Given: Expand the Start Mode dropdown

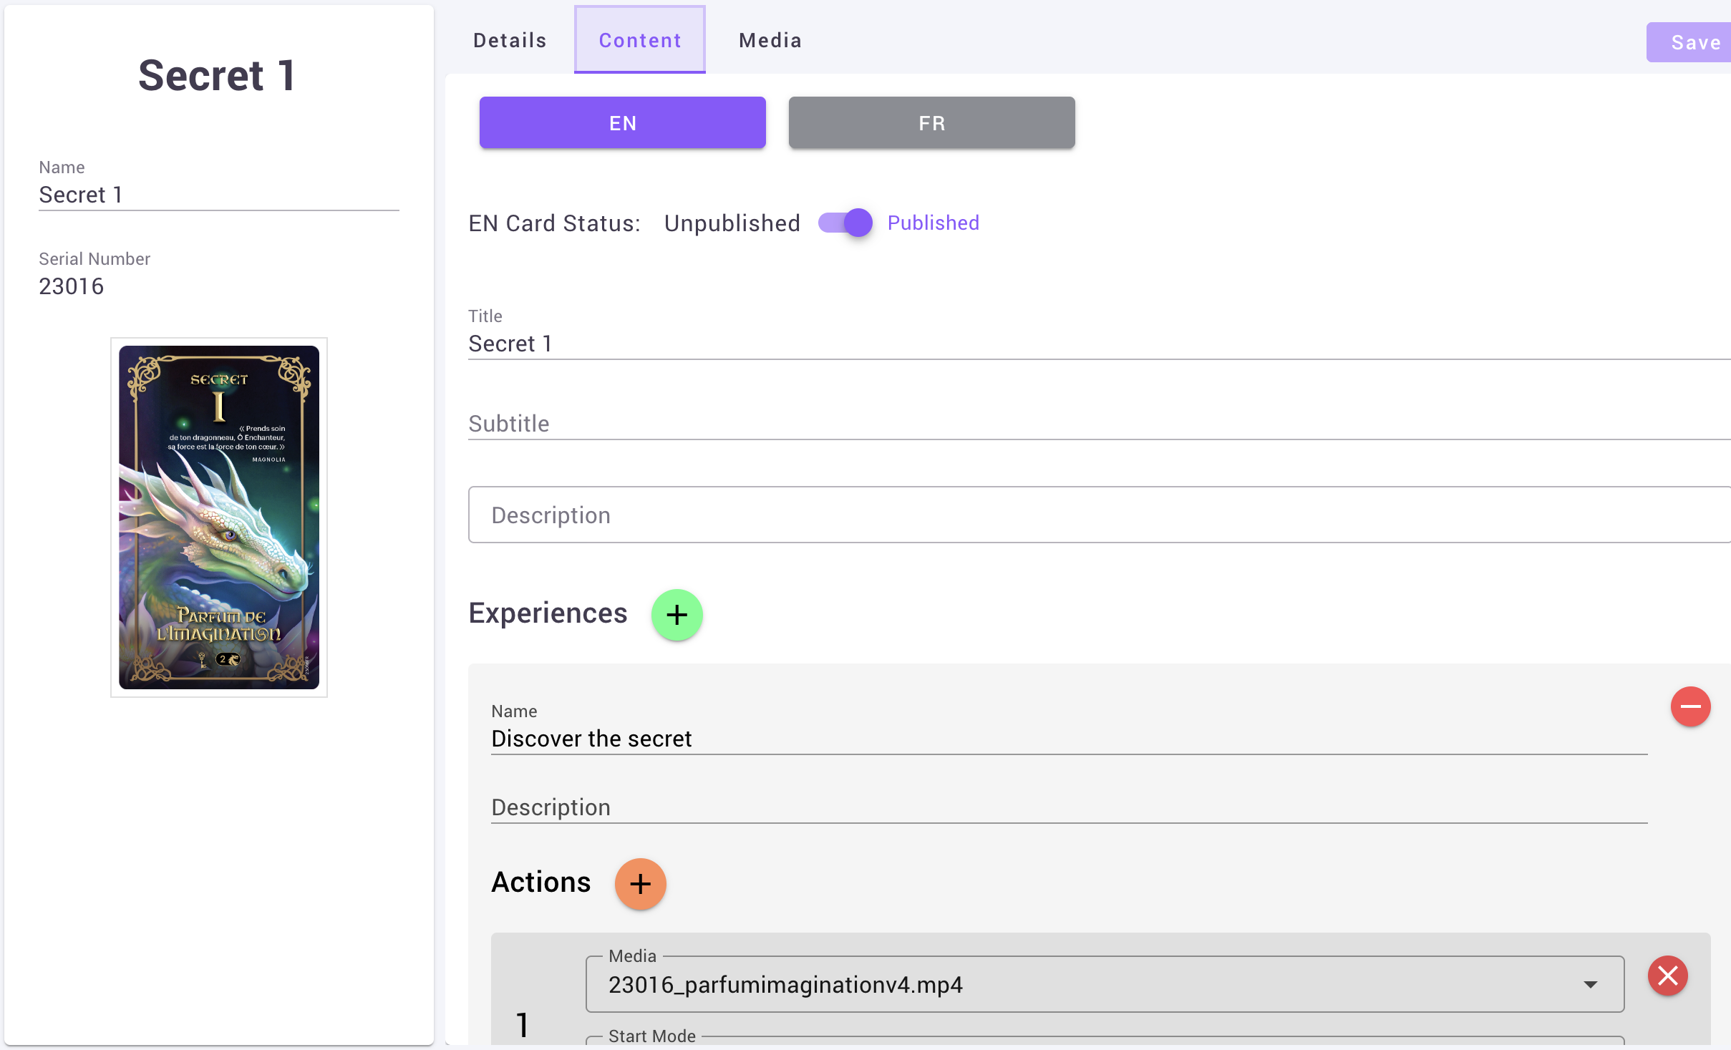Looking at the screenshot, I should click(x=1102, y=1041).
